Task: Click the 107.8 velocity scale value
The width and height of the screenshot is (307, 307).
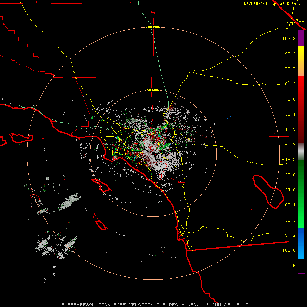Action: coord(289,38)
